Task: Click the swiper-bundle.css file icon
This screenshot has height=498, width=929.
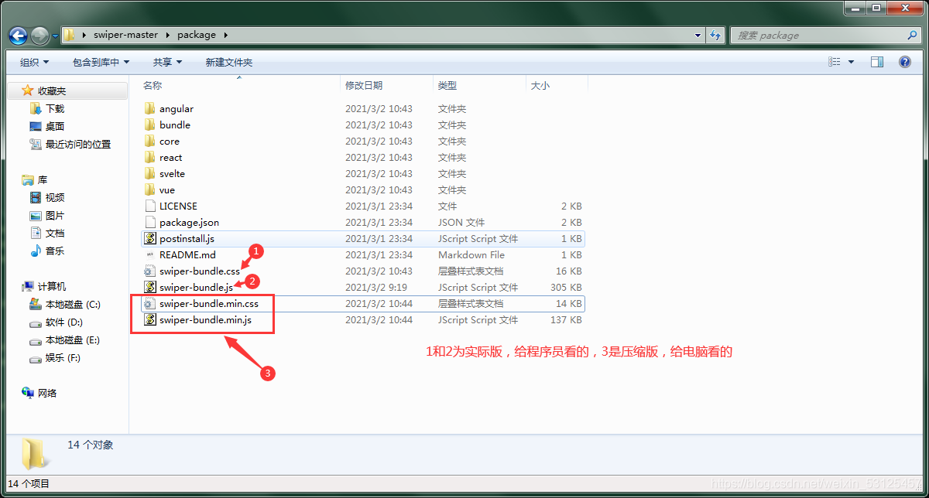Action: 150,271
